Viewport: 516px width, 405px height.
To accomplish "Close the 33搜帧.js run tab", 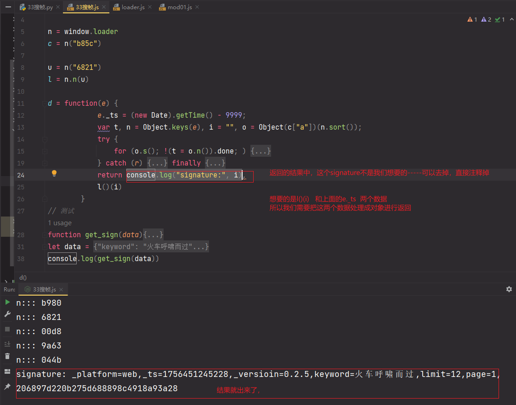I will pyautogui.click(x=61, y=290).
